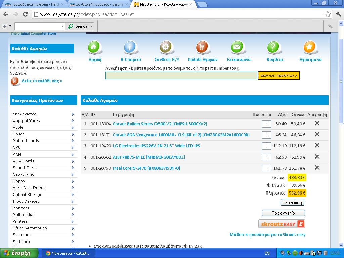Click the red cart icon in the sidebar
The width and height of the screenshot is (344, 258).
[15, 81]
